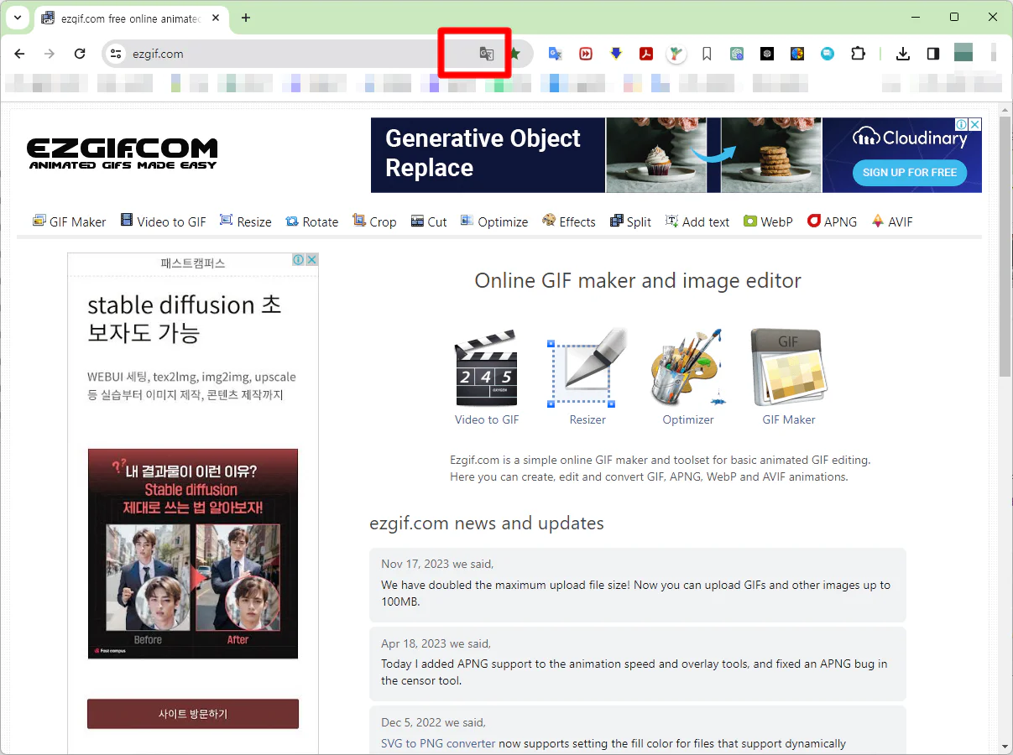Open the Adobe Acrobat extension
Screen dimensions: 1013x755
[x=646, y=54]
